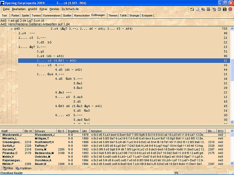
Task: Switch to the Endspiele tab
Action: 147,15
